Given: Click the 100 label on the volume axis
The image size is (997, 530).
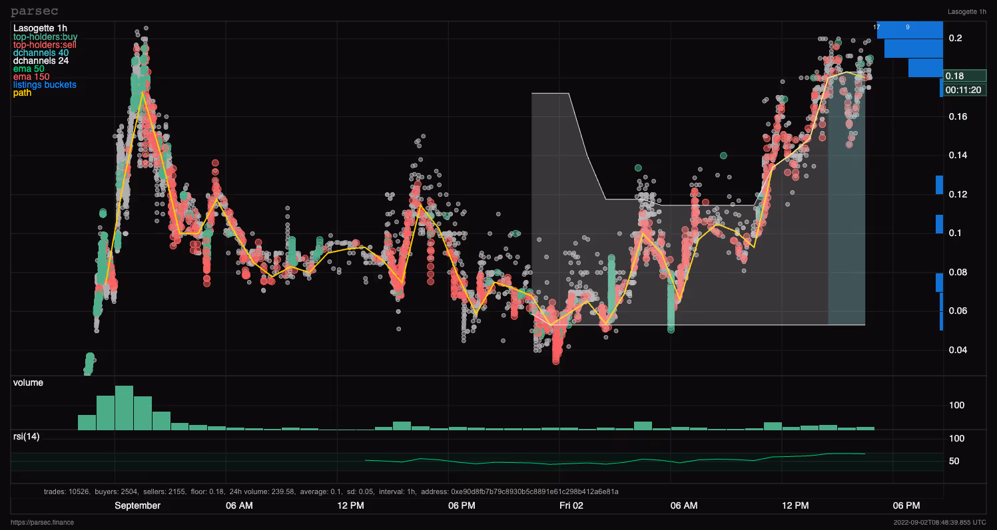Looking at the screenshot, I should [956, 405].
